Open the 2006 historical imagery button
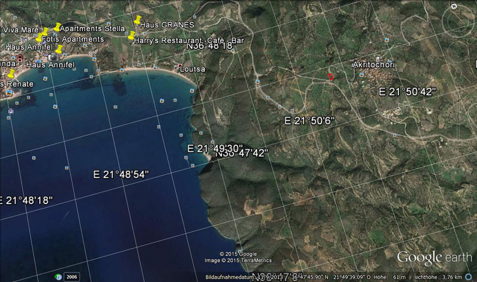 point(72,277)
